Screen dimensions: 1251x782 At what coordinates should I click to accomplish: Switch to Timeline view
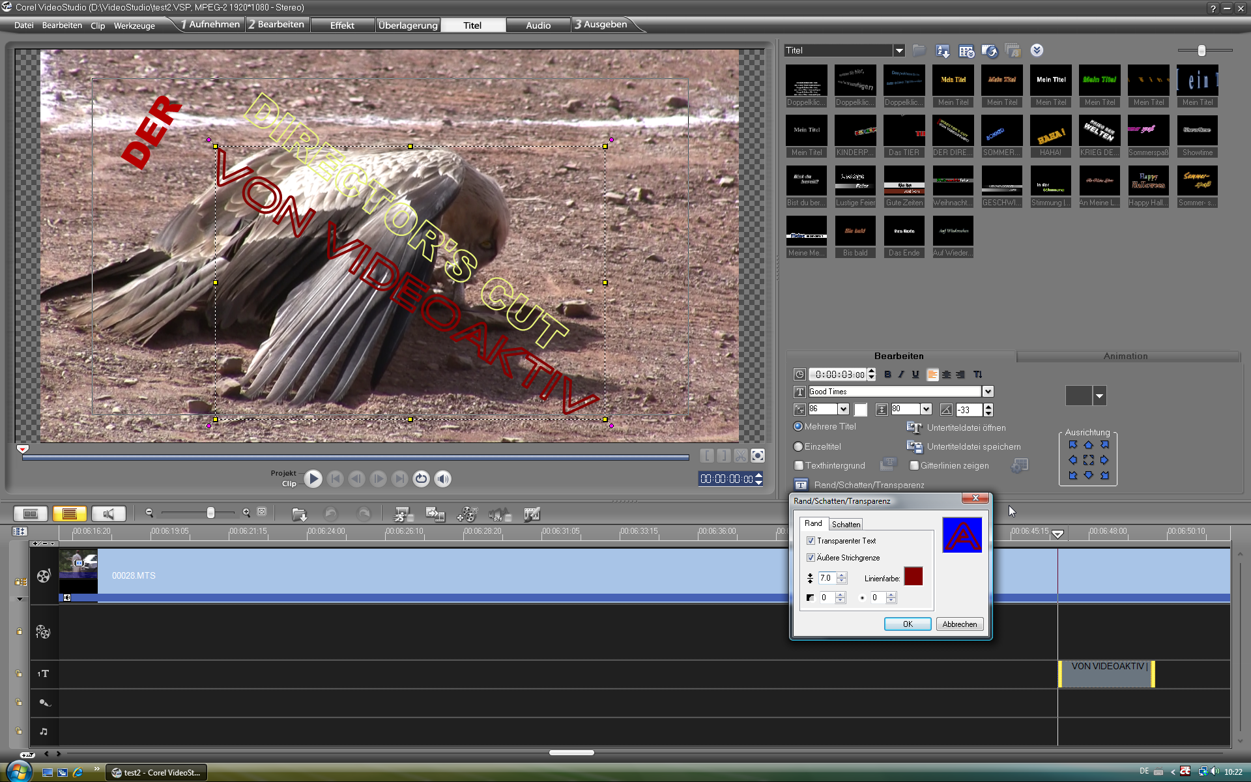[x=70, y=514]
